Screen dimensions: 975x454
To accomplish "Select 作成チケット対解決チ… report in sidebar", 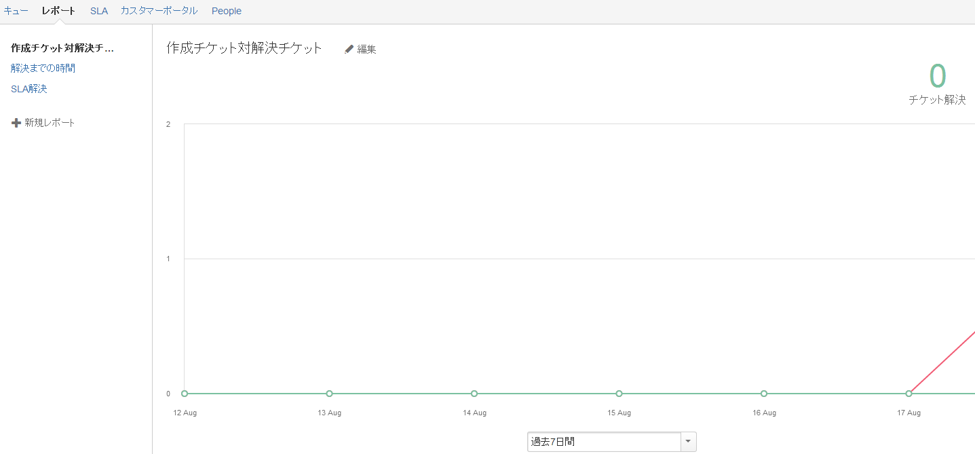I will click(62, 48).
